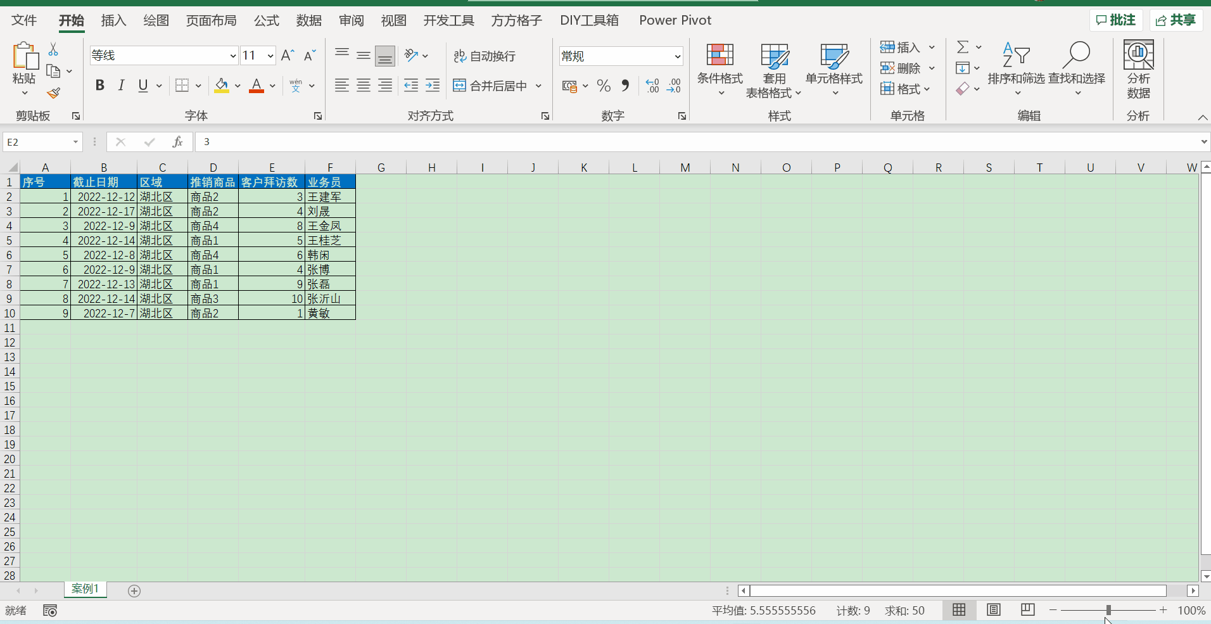Image resolution: width=1211 pixels, height=624 pixels.
Task: Open the font size dropdown
Action: pos(270,56)
